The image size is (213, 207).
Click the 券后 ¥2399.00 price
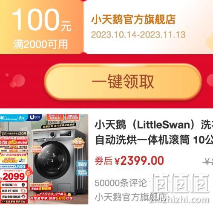pos(129,161)
